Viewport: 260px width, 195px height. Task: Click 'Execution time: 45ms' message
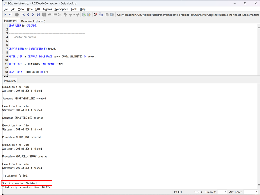(16, 87)
